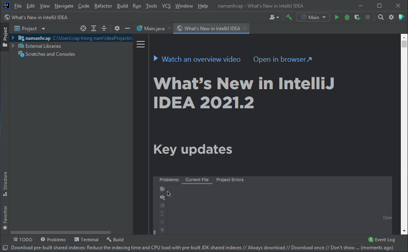
Task: Toggle the TODO tool window
Action: (23, 240)
